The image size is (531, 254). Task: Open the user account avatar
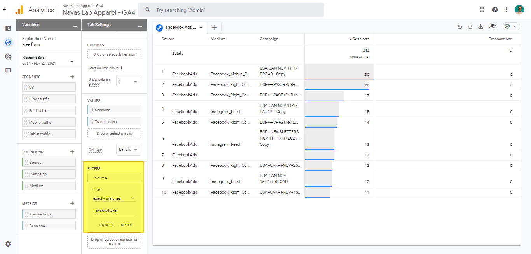tap(519, 10)
